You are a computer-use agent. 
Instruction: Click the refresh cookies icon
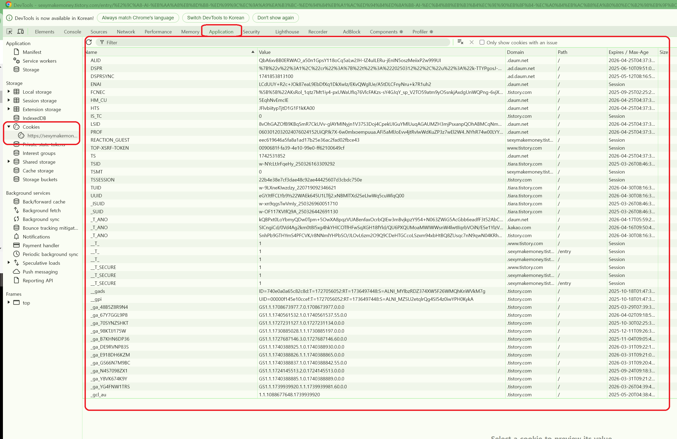pyautogui.click(x=89, y=42)
